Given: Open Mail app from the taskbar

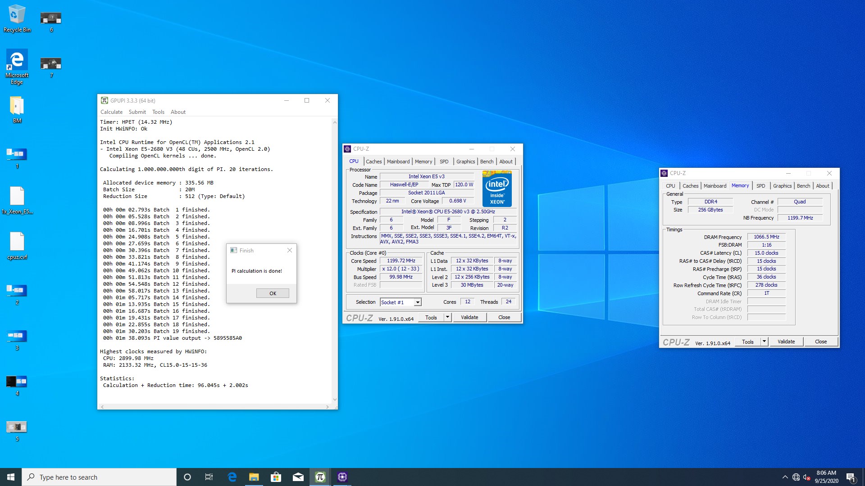Looking at the screenshot, I should [298, 477].
